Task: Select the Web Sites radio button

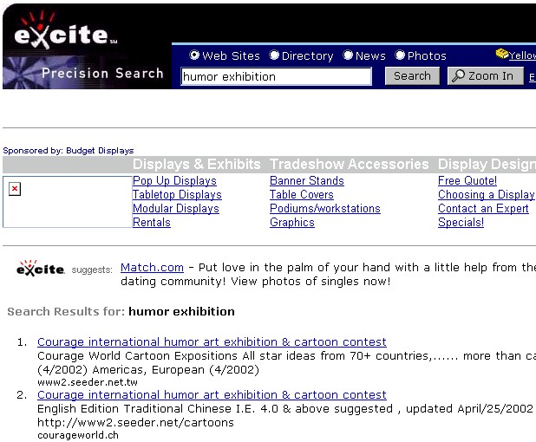Action: [194, 55]
